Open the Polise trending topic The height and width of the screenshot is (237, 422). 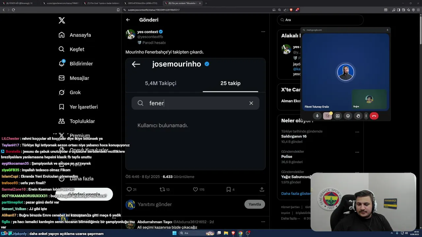pos(286,157)
